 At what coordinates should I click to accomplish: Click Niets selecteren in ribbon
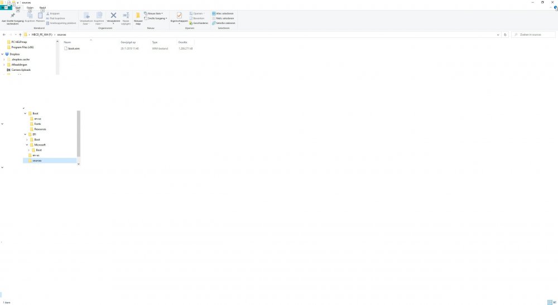223,18
